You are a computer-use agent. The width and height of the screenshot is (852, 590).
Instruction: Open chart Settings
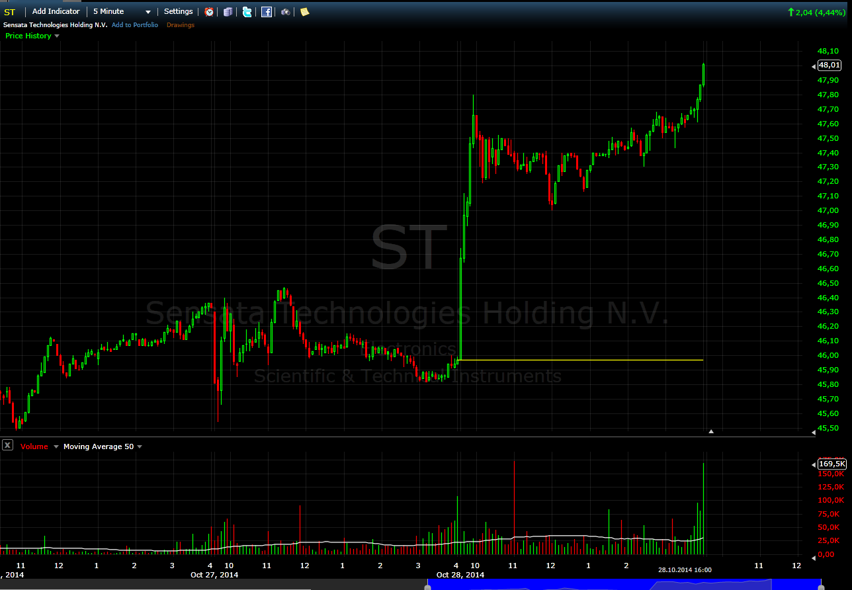pos(178,11)
